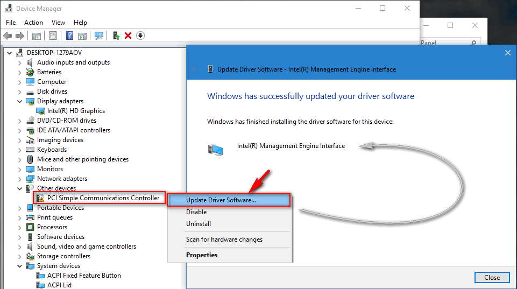Select PCI Simple Communications Controller item

coord(103,198)
